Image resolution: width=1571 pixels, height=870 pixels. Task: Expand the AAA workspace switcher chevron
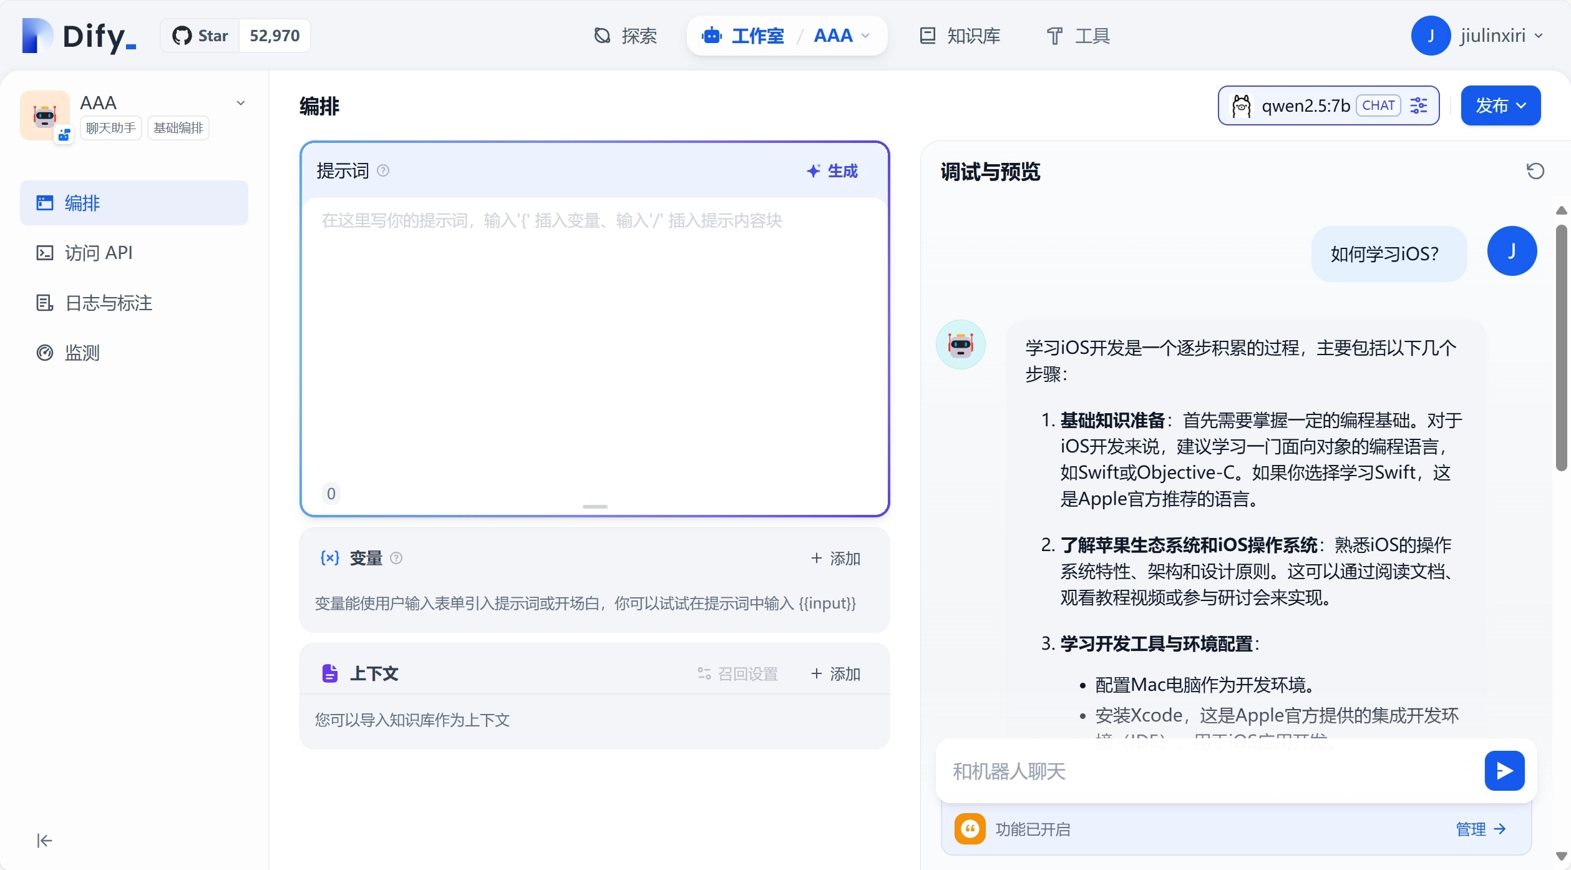(865, 36)
